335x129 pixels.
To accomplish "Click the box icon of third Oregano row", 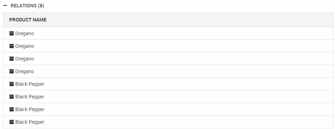I will click(x=12, y=59).
